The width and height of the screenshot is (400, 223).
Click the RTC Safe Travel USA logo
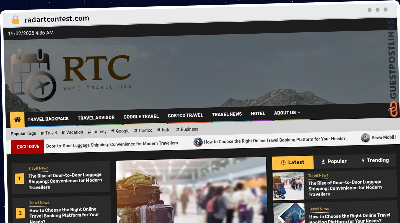71,75
